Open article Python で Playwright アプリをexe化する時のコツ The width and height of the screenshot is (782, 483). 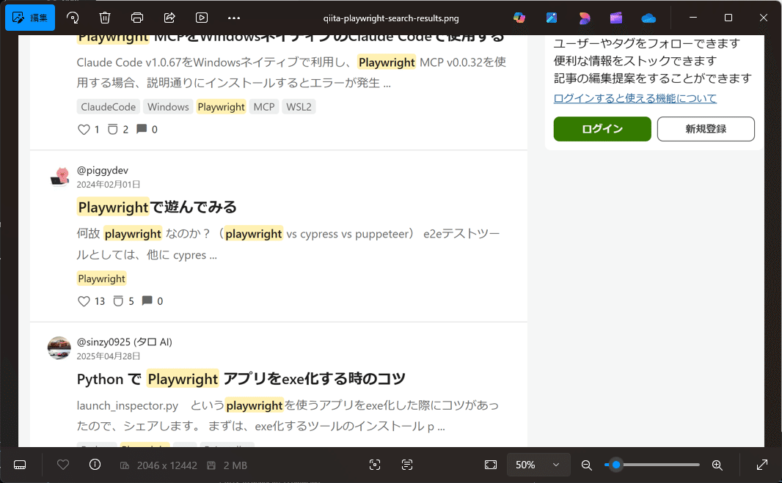pyautogui.click(x=241, y=379)
